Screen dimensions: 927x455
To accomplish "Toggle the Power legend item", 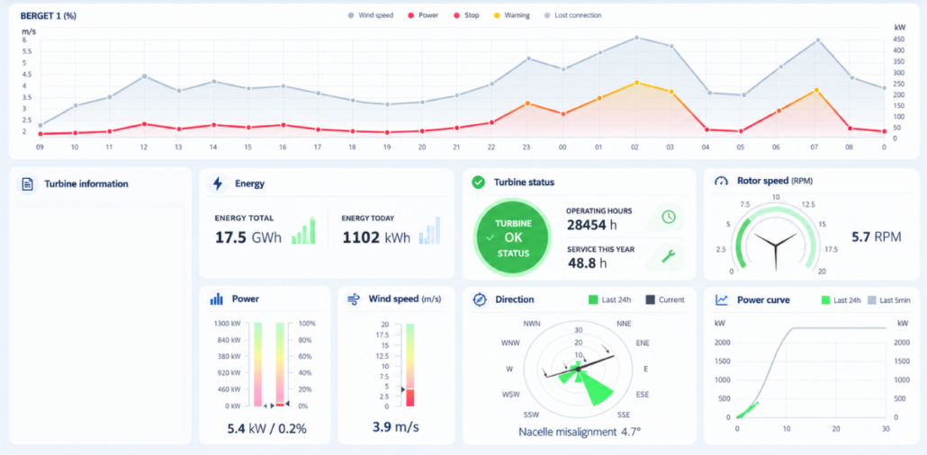I will [423, 15].
